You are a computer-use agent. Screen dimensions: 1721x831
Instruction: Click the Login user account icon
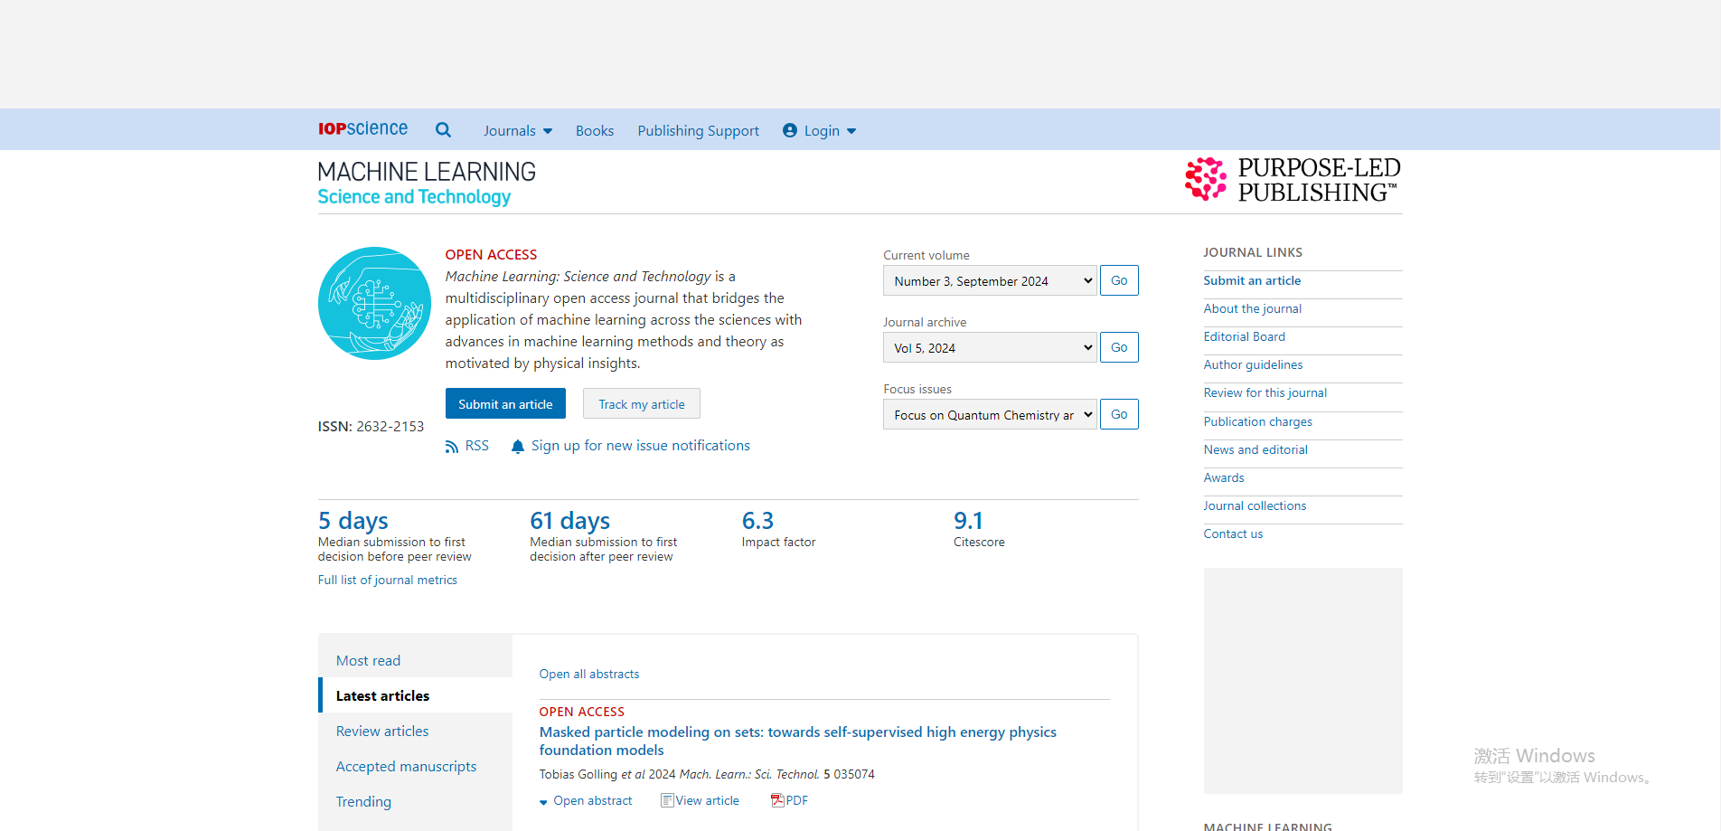click(790, 130)
